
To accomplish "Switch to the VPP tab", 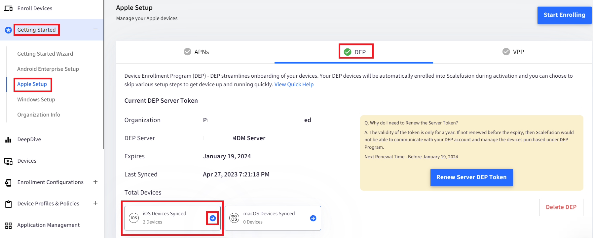I will tap(512, 52).
